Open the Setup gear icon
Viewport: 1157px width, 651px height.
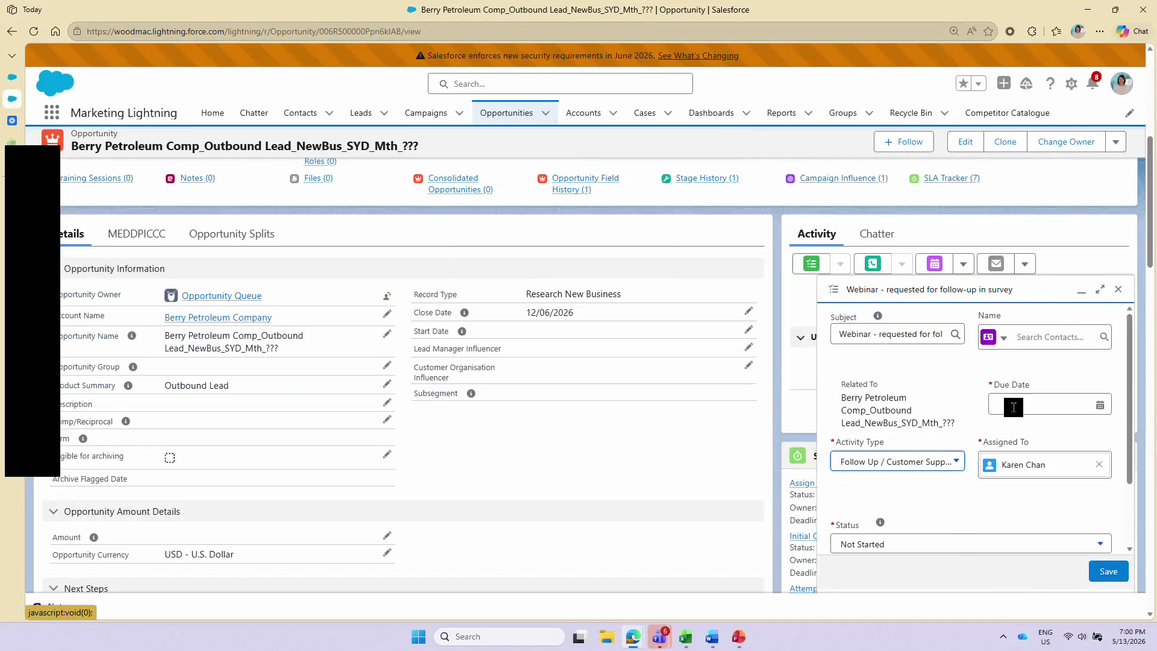click(x=1071, y=84)
